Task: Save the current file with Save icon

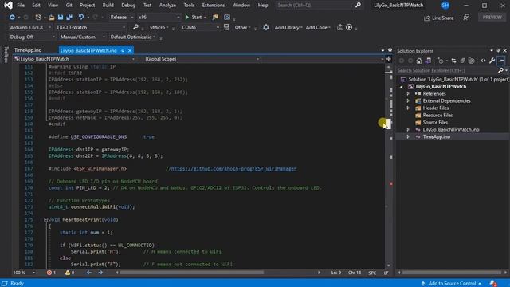Action: [61, 17]
